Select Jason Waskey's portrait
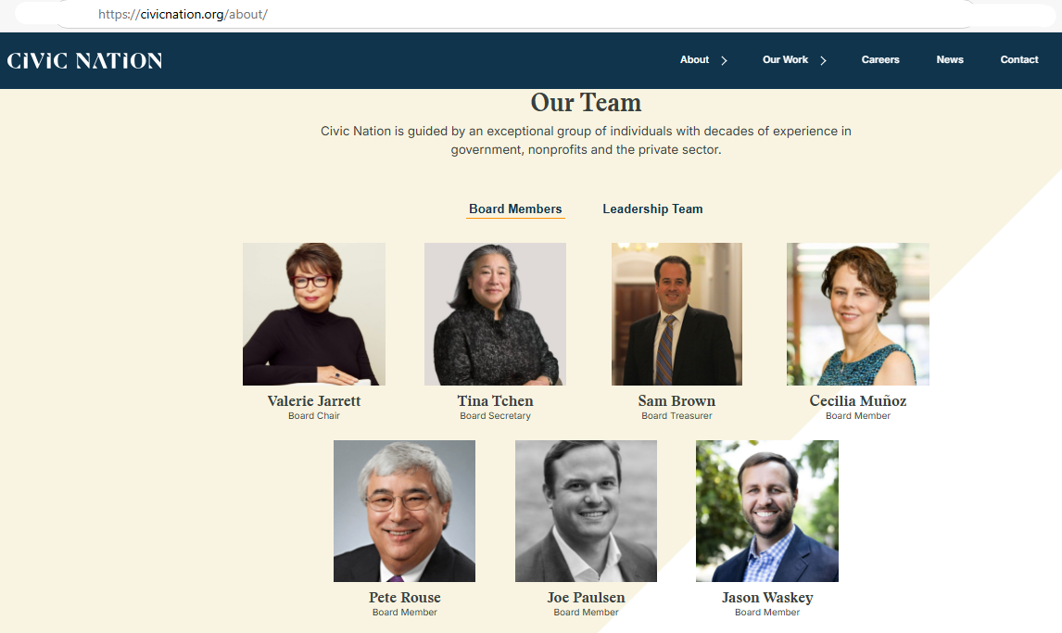 click(x=767, y=512)
